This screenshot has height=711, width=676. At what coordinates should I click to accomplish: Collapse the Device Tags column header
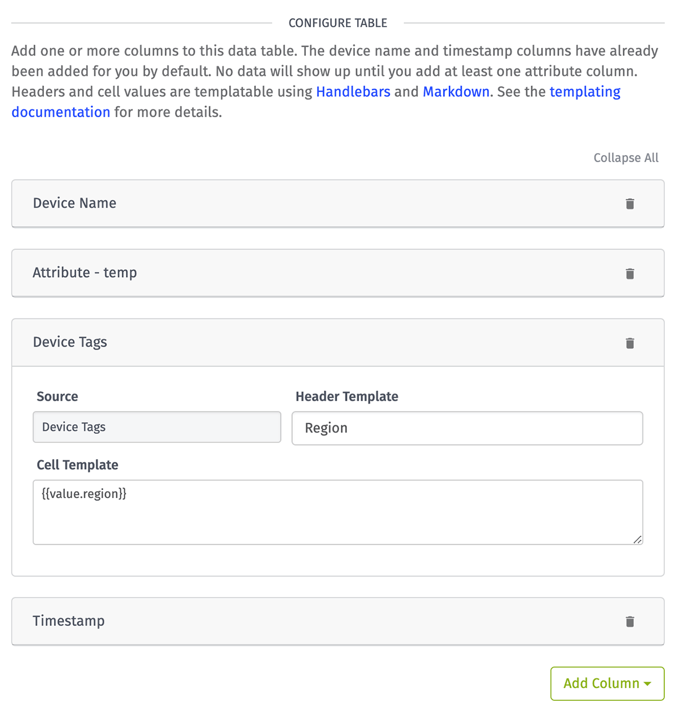pos(338,343)
